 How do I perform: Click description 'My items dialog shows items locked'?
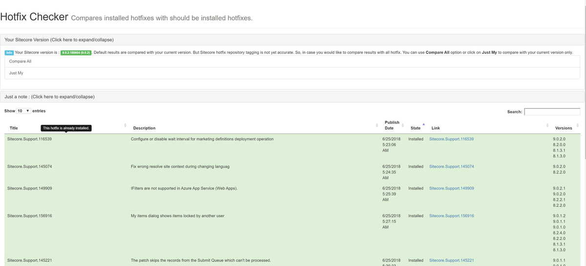[178, 216]
